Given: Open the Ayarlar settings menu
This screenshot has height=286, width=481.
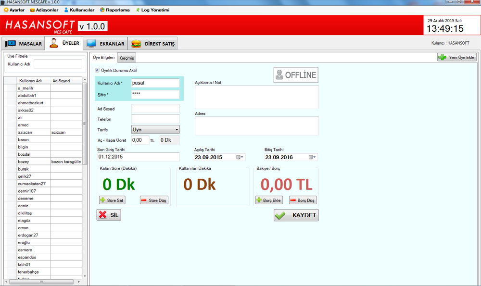Looking at the screenshot, I should click(14, 10).
